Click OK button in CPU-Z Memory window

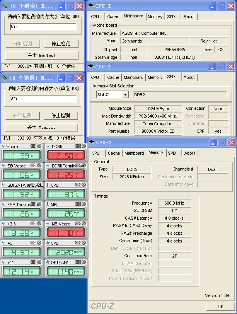220,306
